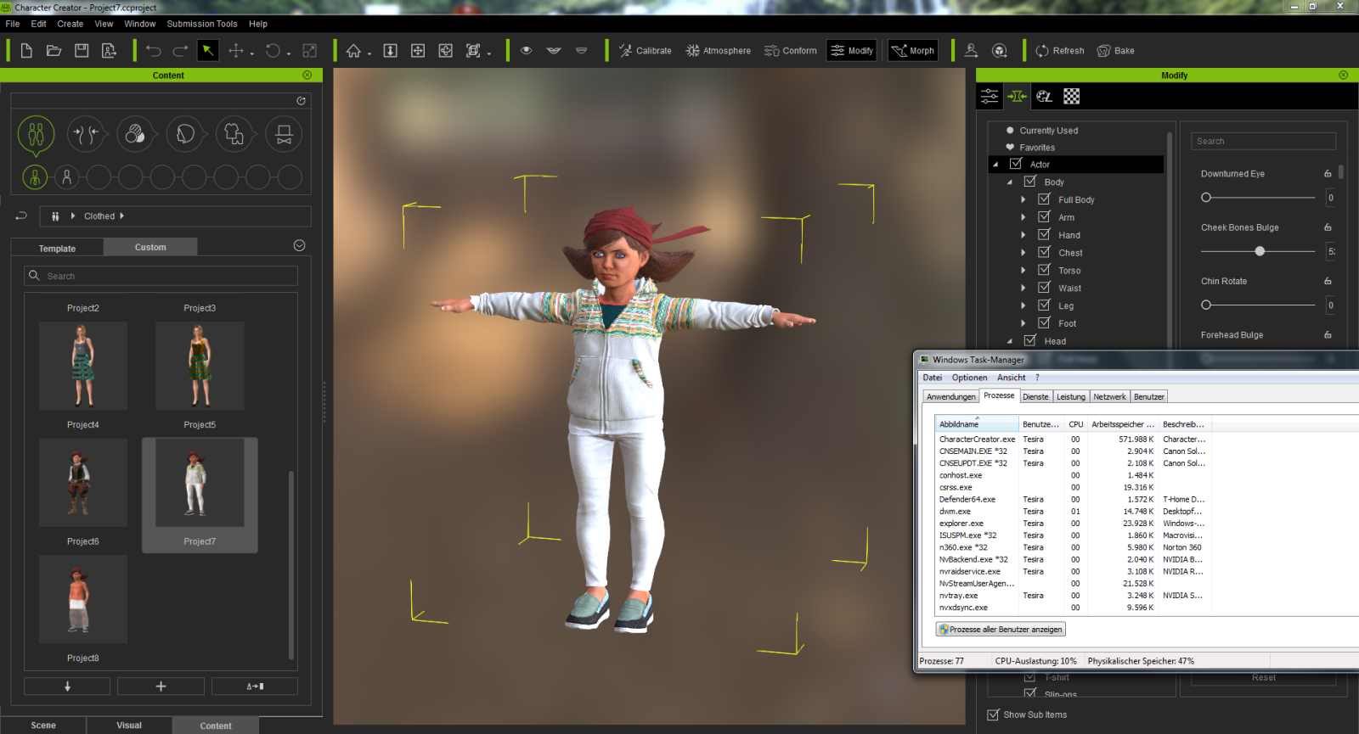Click the Refresh button in toolbar
1359x734 pixels.
1059,51
